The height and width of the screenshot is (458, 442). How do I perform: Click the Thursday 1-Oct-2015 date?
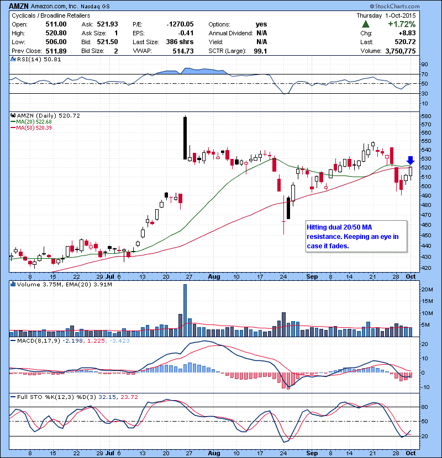(x=386, y=15)
